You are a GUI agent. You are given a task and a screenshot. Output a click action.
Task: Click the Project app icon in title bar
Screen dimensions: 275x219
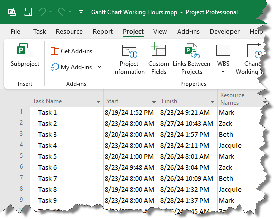[x=12, y=12]
